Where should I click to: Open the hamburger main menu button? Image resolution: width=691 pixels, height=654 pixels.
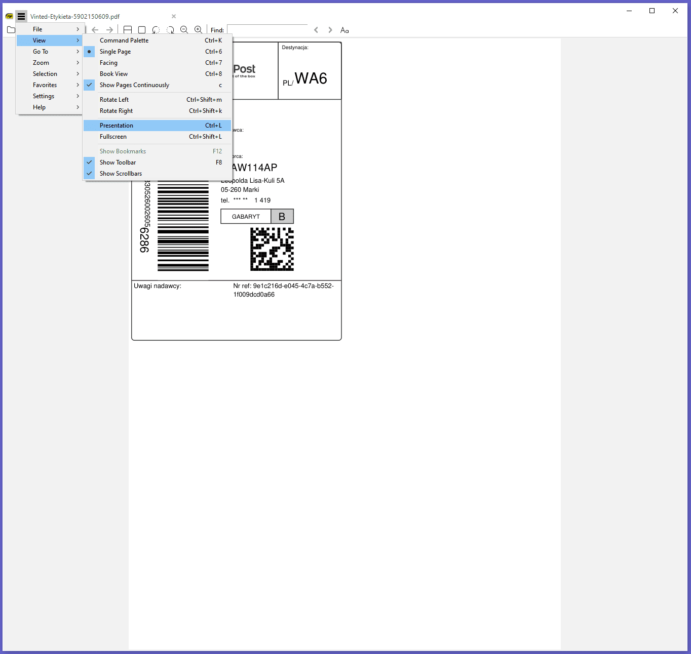click(x=21, y=16)
